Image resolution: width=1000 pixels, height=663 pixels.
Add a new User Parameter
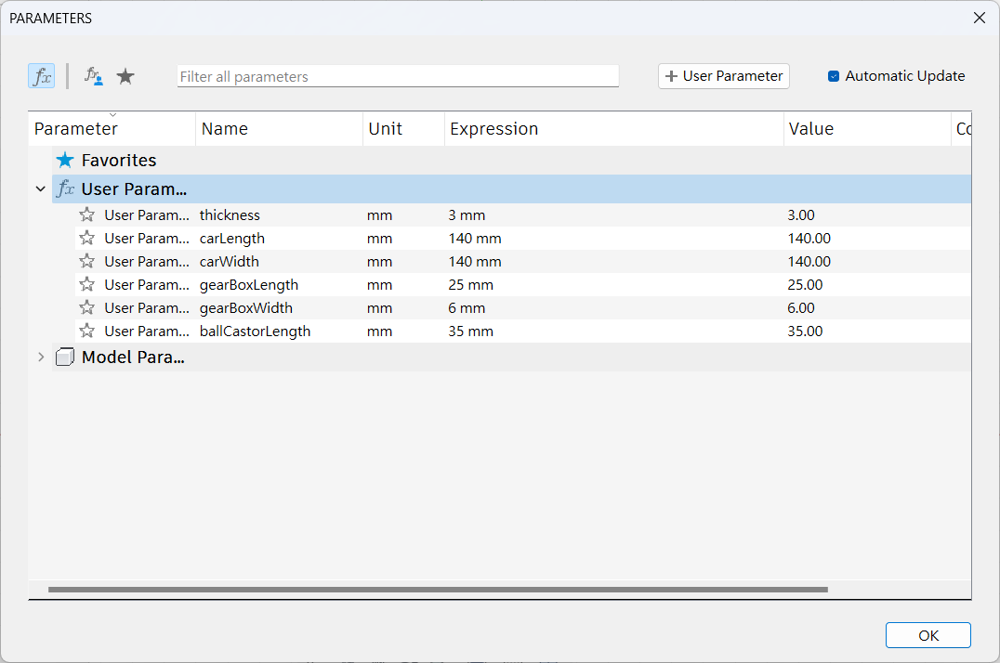tap(724, 76)
